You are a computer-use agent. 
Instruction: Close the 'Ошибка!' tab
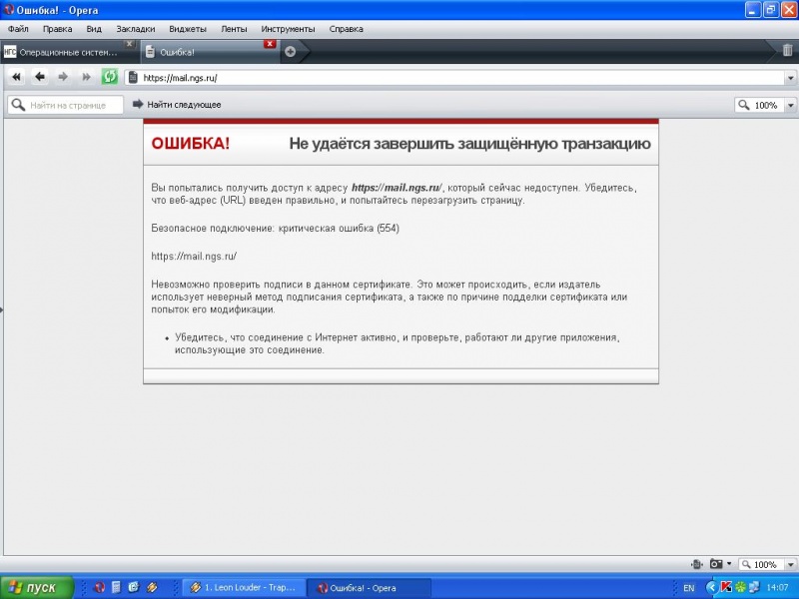(x=270, y=44)
